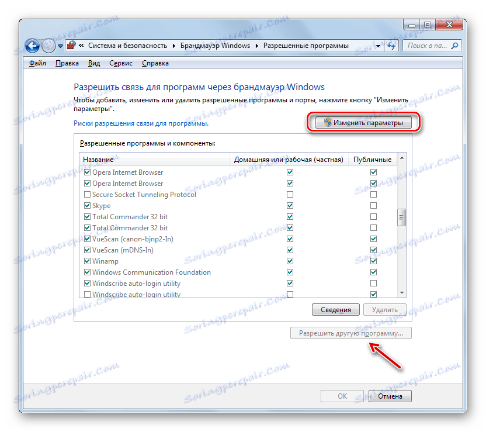Click the Домашняя или рабочая column header

point(289,160)
